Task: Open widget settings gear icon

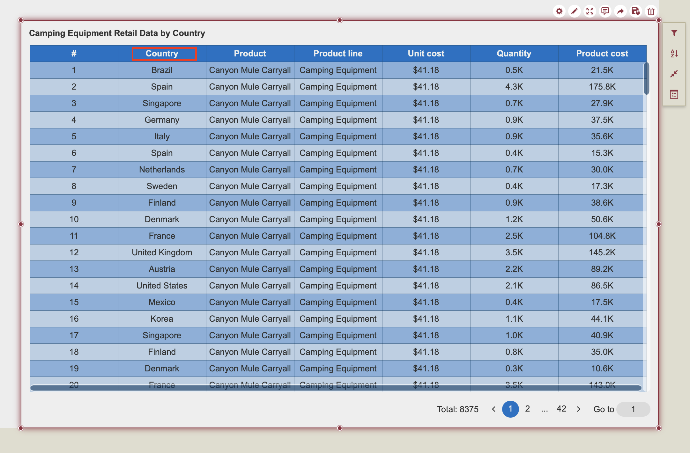Action: coord(559,11)
